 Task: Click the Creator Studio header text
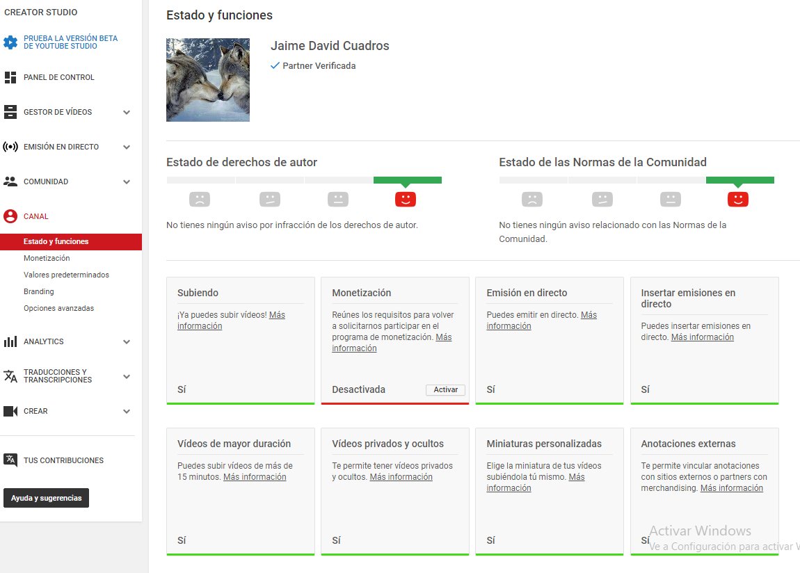(41, 13)
